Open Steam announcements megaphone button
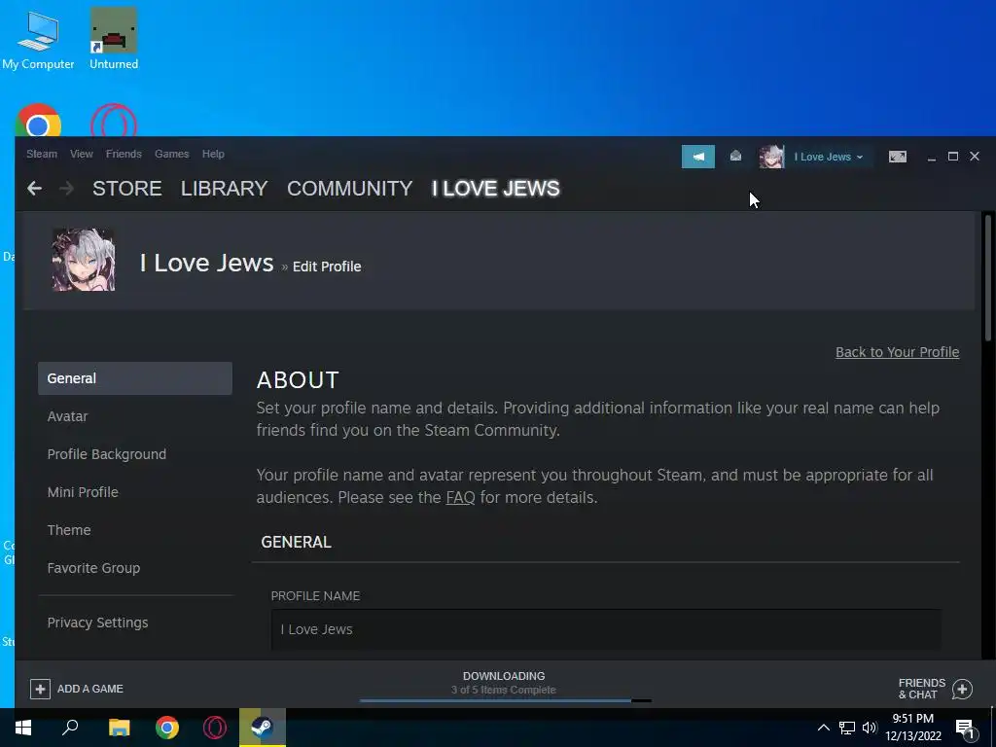996x747 pixels. pyautogui.click(x=698, y=157)
